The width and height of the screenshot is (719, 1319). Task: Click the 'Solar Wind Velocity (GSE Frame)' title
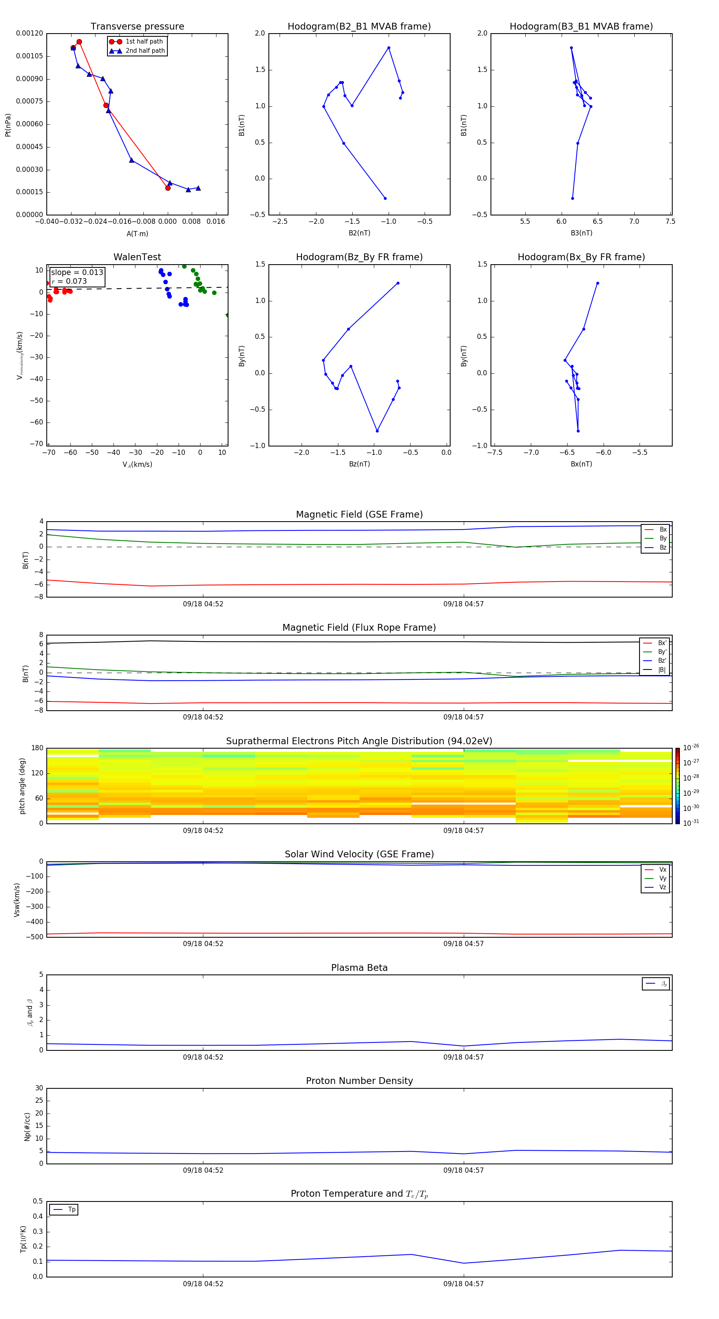tap(359, 855)
